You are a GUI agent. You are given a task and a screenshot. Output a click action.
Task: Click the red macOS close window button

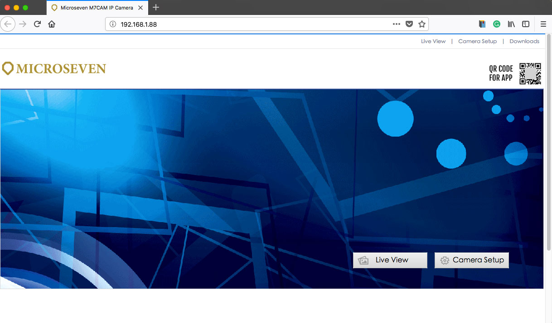[x=7, y=8]
